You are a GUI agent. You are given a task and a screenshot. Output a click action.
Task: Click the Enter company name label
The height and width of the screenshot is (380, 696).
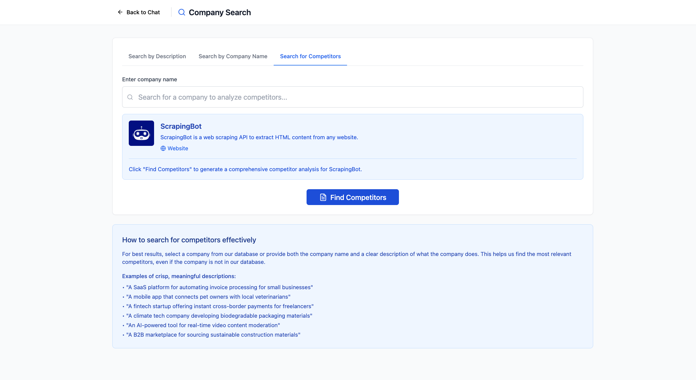point(149,79)
